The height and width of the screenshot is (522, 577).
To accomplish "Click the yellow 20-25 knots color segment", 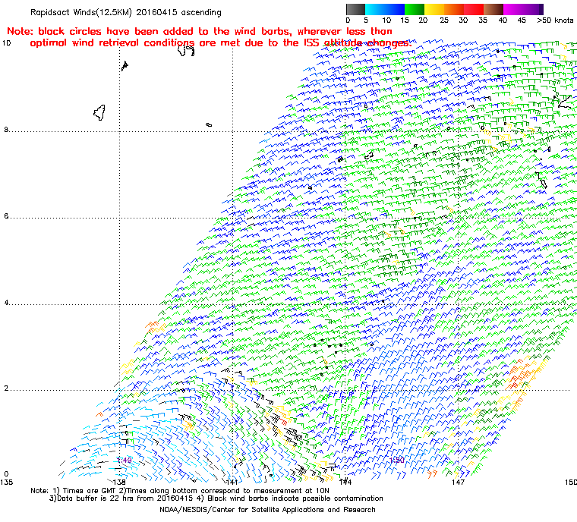I will [434, 9].
